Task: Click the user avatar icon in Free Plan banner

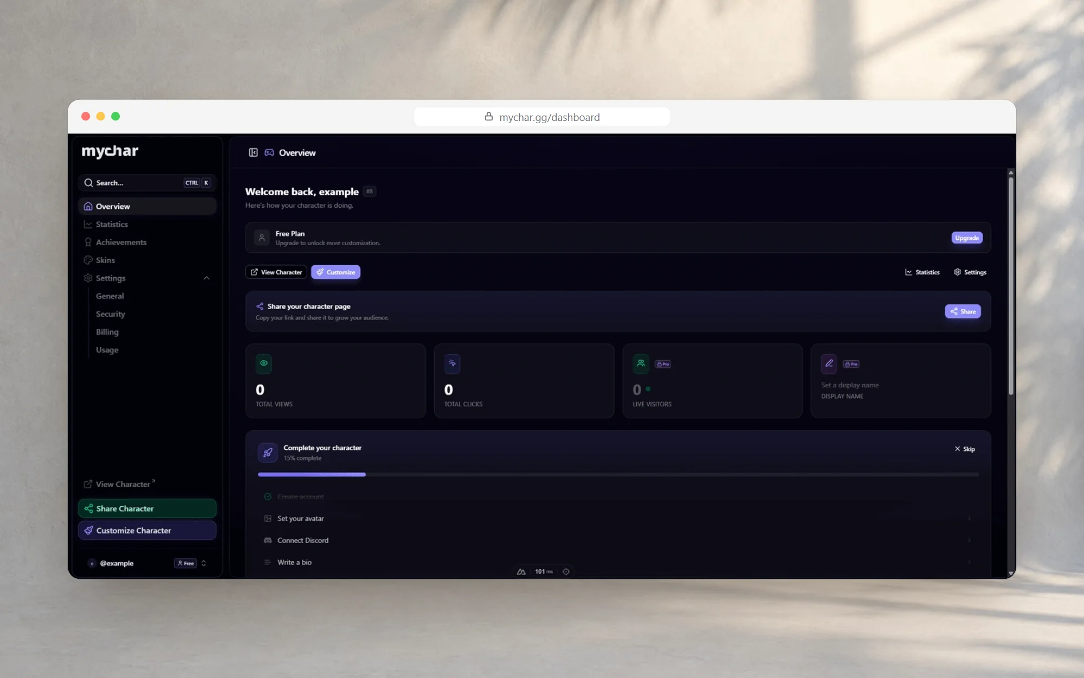Action: pyautogui.click(x=262, y=238)
